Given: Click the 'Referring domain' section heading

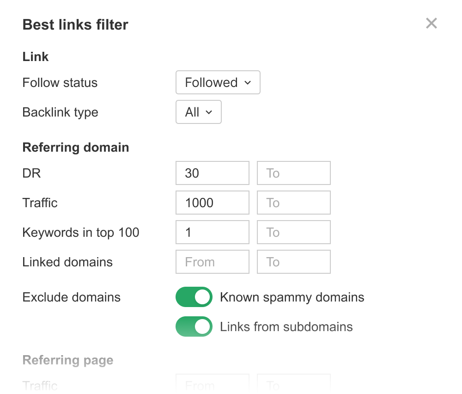Looking at the screenshot, I should pos(76,148).
